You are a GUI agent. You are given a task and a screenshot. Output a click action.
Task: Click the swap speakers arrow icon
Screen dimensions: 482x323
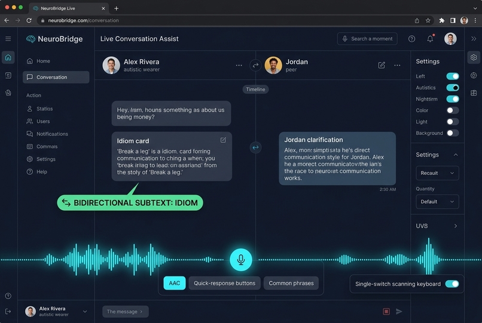(255, 65)
